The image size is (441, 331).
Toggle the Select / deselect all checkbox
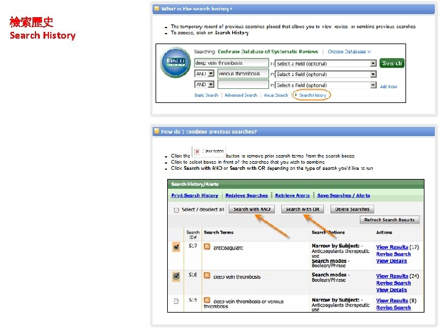(x=176, y=210)
